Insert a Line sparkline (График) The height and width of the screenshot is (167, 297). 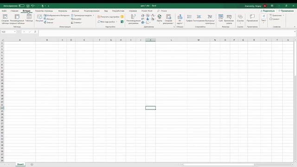pos(189,18)
